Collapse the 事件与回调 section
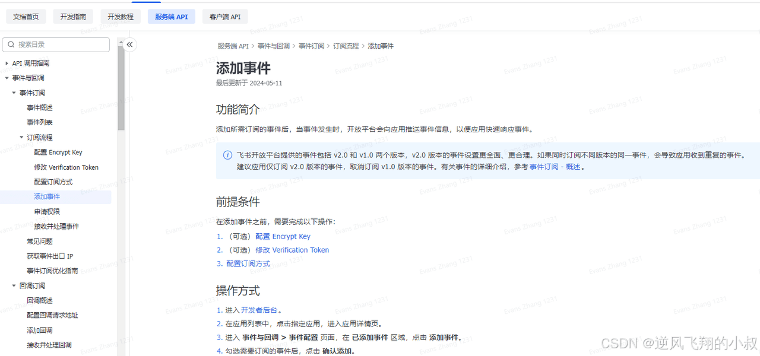This screenshot has width=760, height=356. [x=7, y=78]
